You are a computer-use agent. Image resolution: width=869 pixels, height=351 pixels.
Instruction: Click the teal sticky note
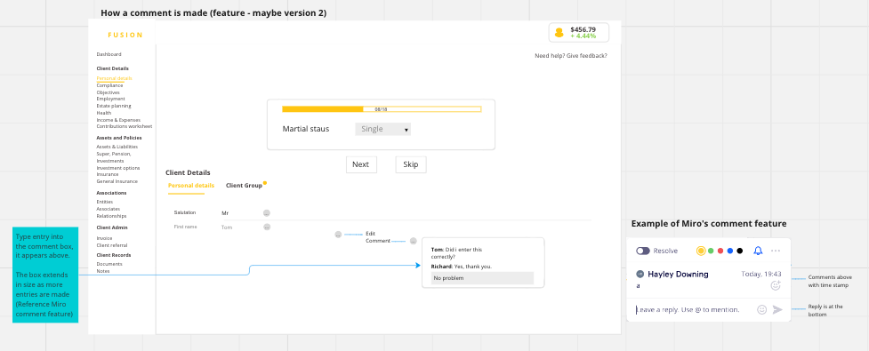point(46,275)
